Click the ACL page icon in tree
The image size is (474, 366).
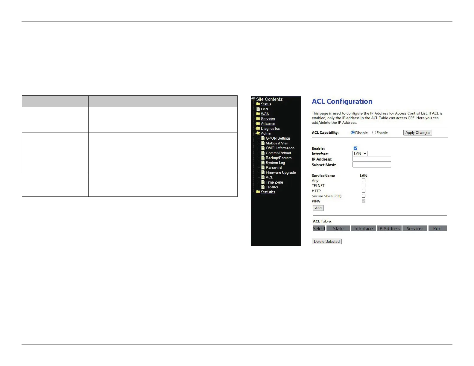pyautogui.click(x=263, y=177)
